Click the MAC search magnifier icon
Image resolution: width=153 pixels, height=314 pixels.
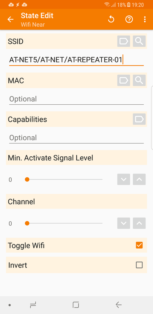click(139, 80)
